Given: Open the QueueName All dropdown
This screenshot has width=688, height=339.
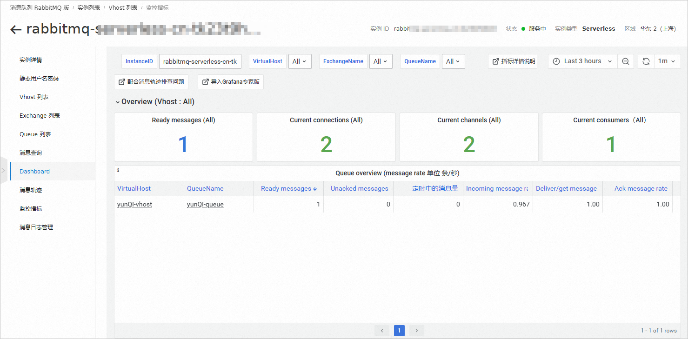Looking at the screenshot, I should (x=453, y=61).
